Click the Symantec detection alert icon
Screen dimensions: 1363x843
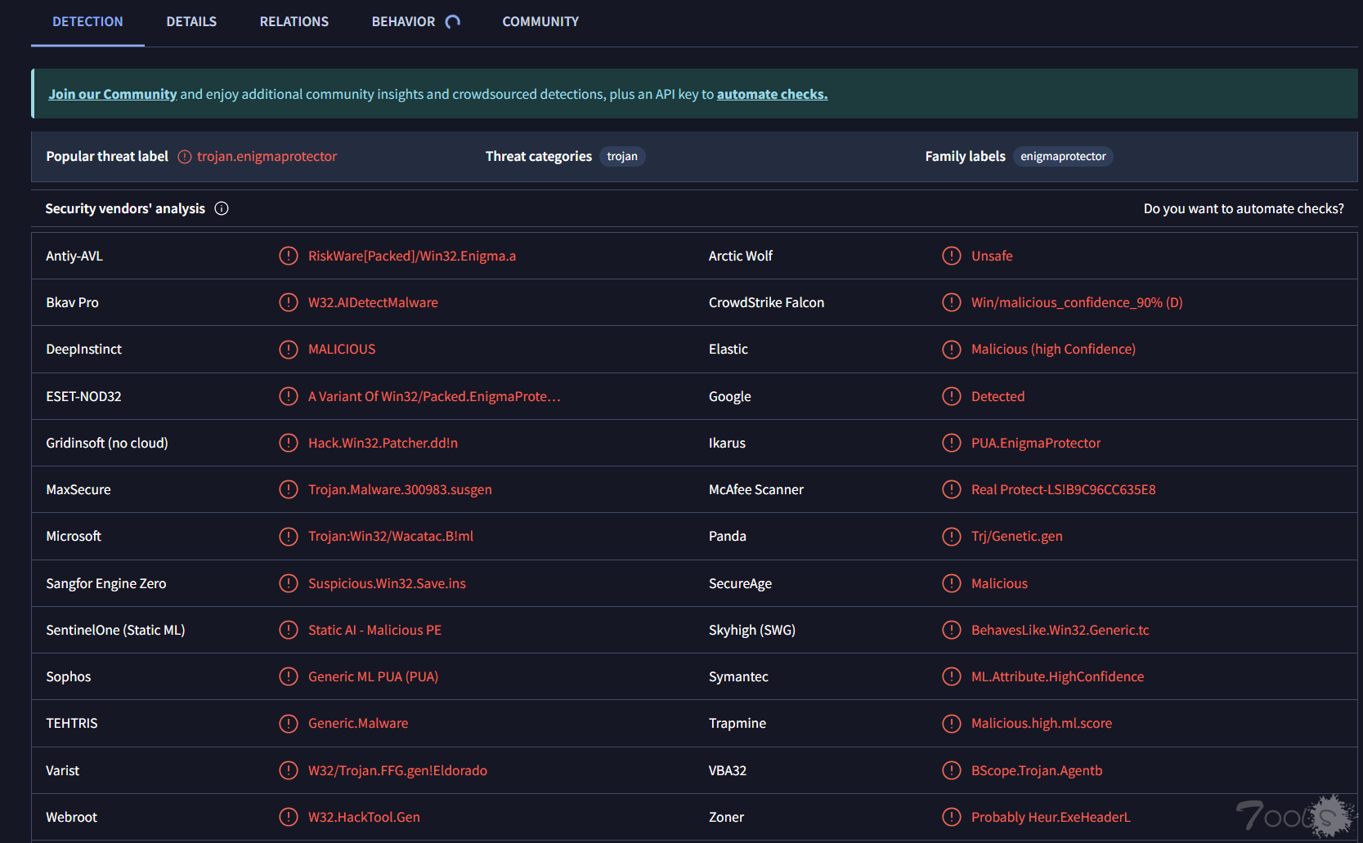(x=952, y=676)
